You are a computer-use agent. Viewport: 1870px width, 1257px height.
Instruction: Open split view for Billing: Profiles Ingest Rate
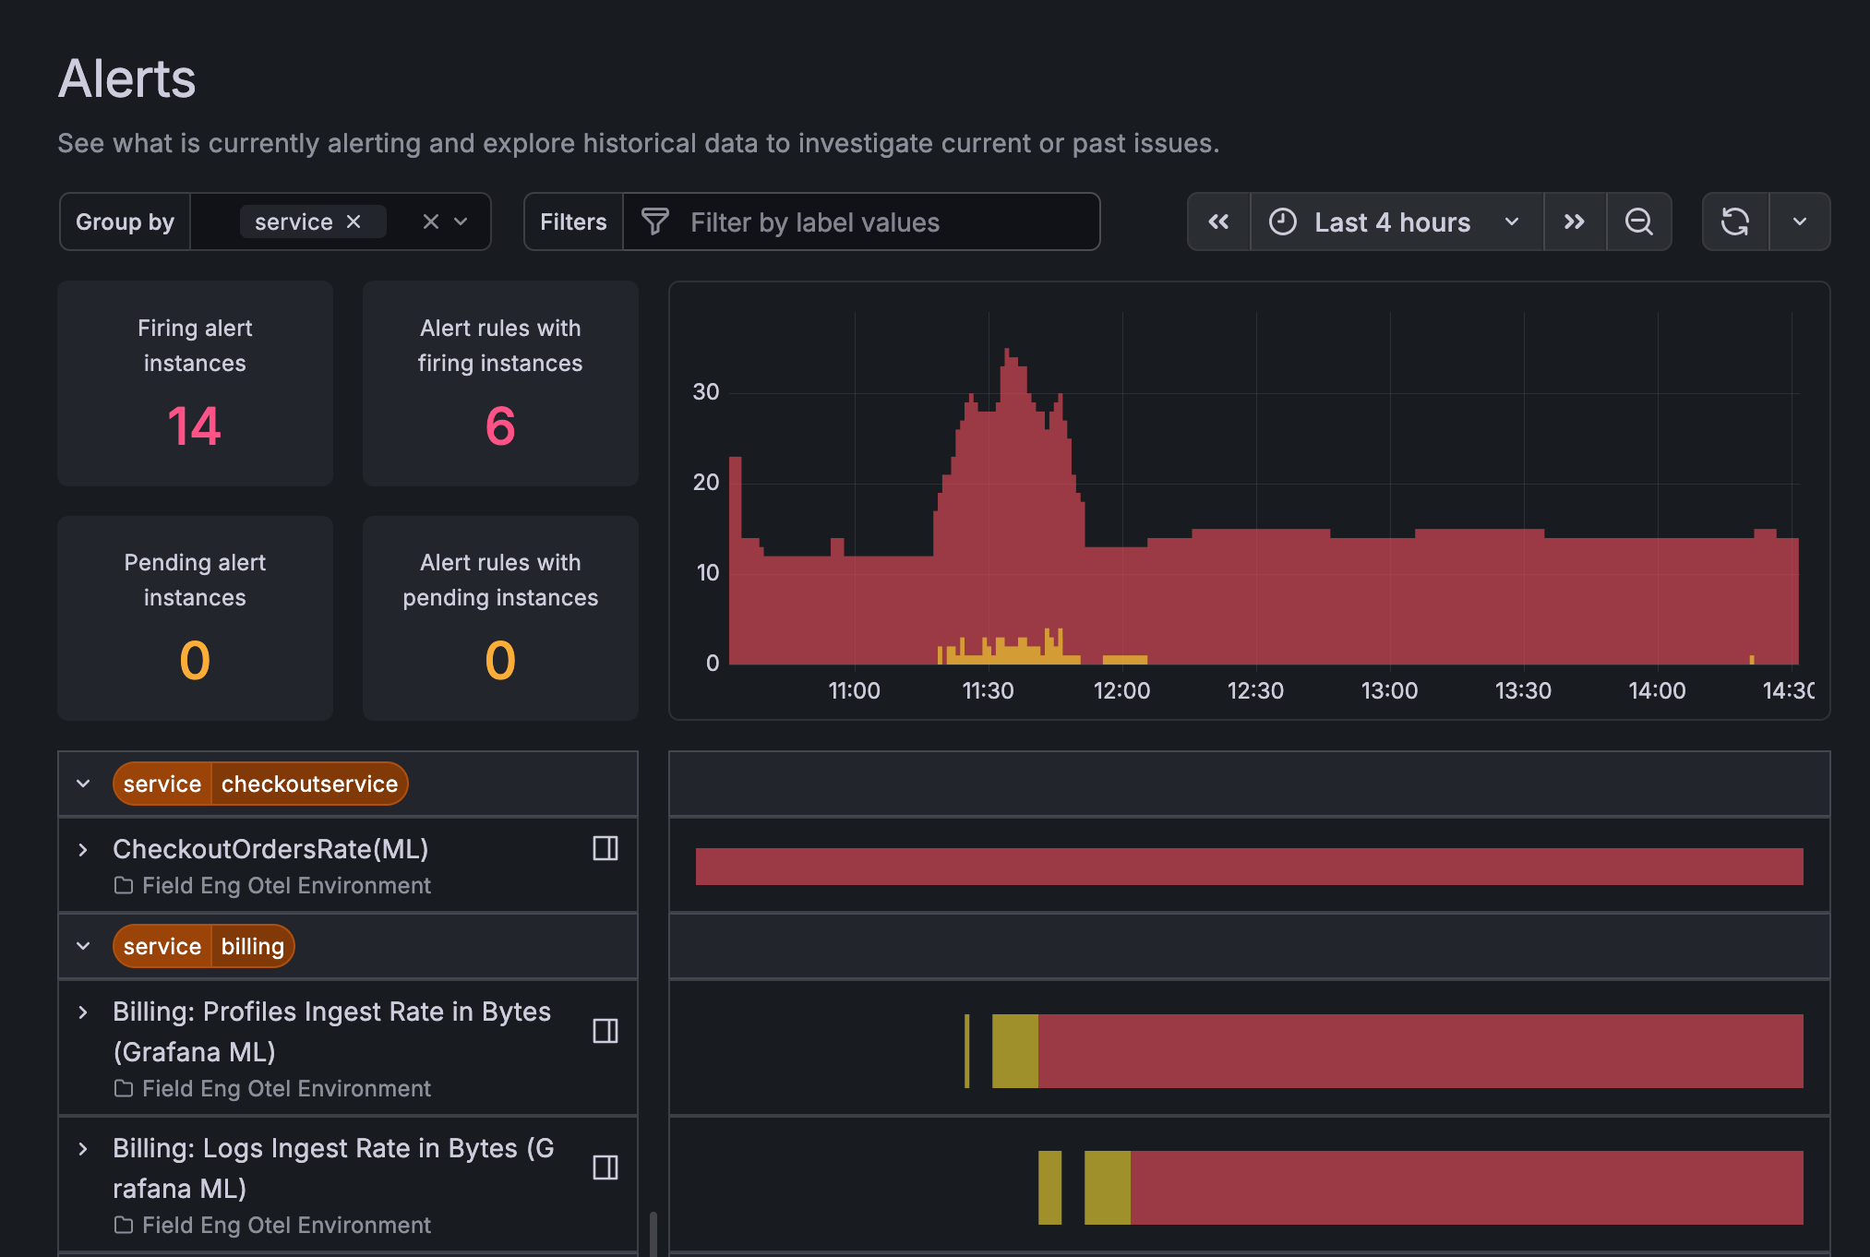(605, 1031)
